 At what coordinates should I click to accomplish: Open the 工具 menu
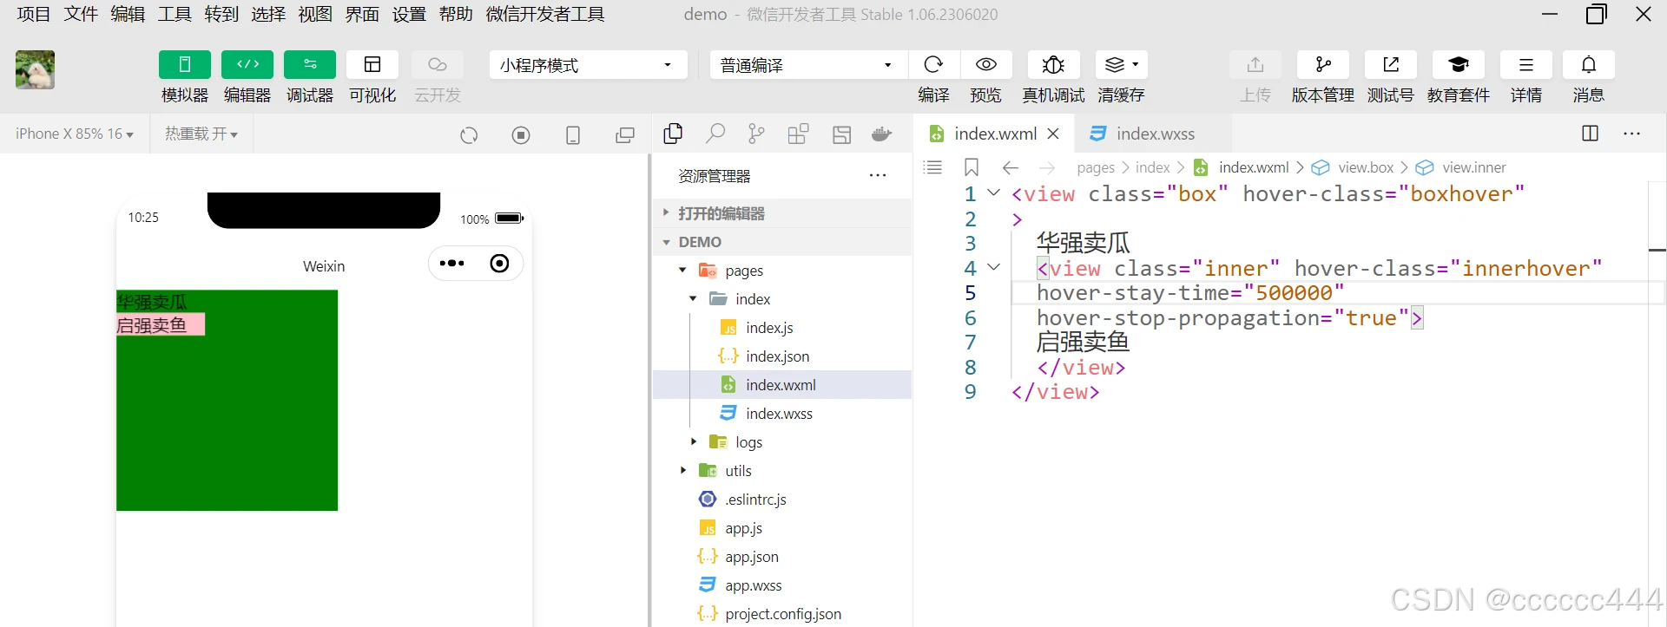174,14
